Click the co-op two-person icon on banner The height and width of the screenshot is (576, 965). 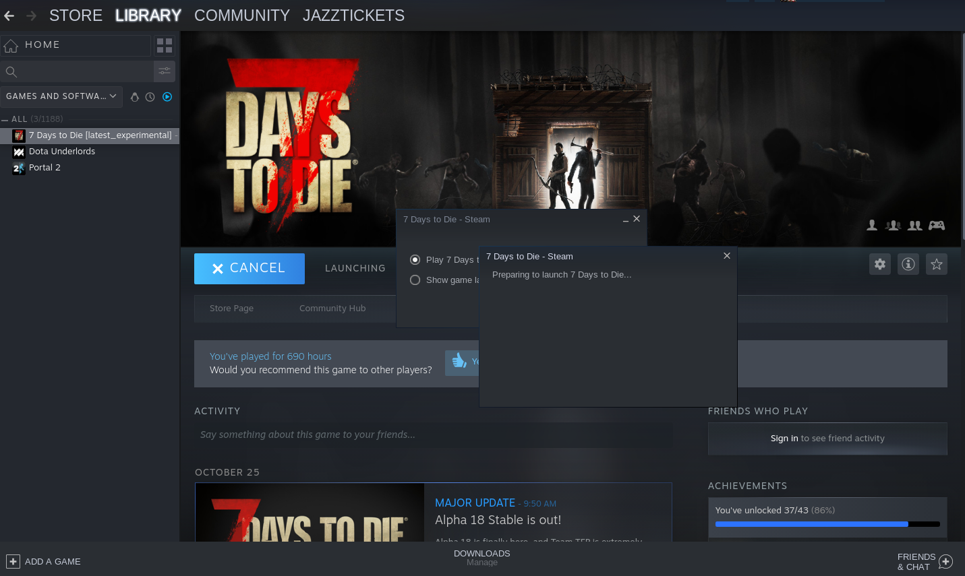(915, 225)
